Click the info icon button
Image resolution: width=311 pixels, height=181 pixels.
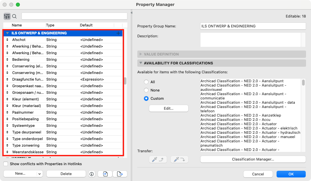92,174
